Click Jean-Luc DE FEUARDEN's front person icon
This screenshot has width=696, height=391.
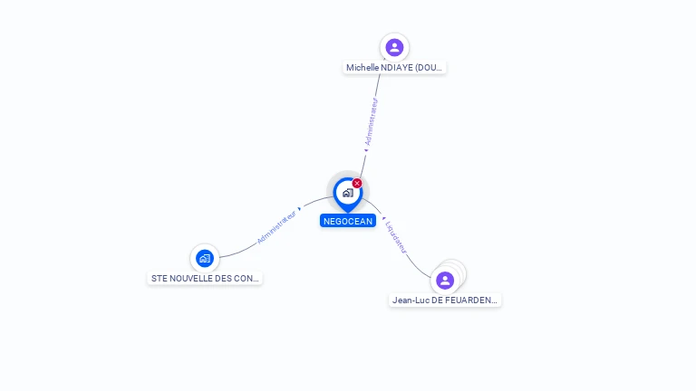(444, 281)
